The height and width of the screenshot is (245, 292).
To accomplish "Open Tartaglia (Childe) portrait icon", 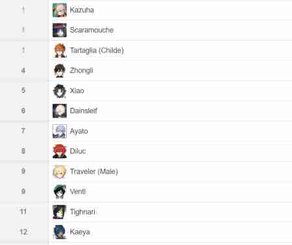I will click(60, 50).
